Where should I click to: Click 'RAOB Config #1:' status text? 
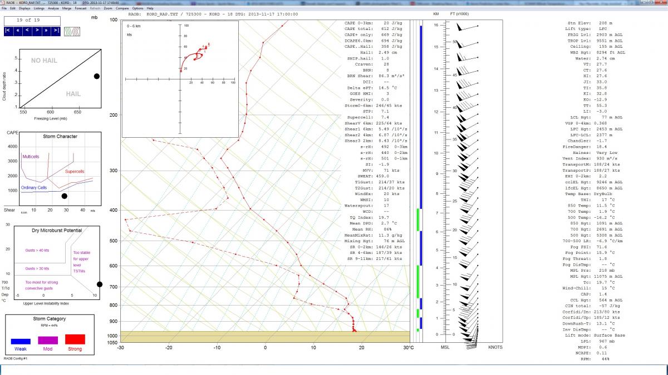tap(16, 359)
